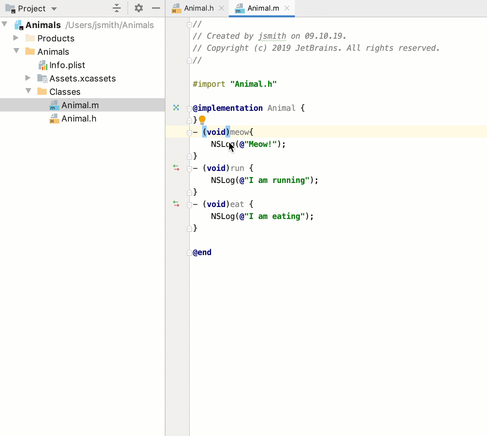Click the gutter icon beside @implementation
Viewport: 487px width, 436px height.
point(176,107)
